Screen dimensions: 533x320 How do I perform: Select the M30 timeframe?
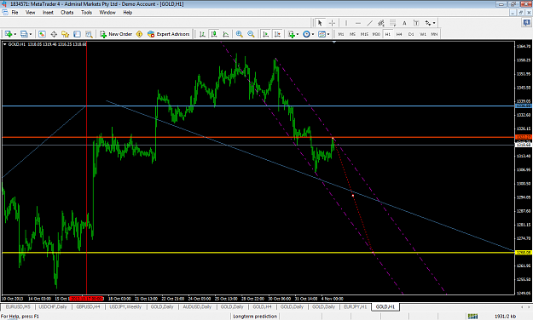(376, 34)
